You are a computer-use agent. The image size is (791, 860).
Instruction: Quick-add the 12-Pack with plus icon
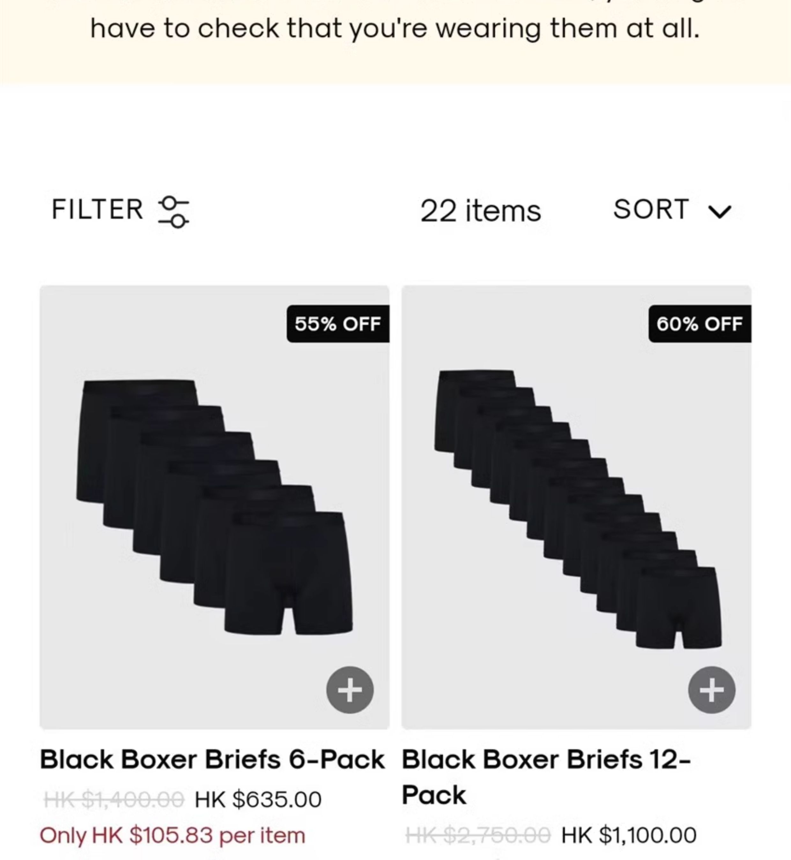(x=711, y=690)
